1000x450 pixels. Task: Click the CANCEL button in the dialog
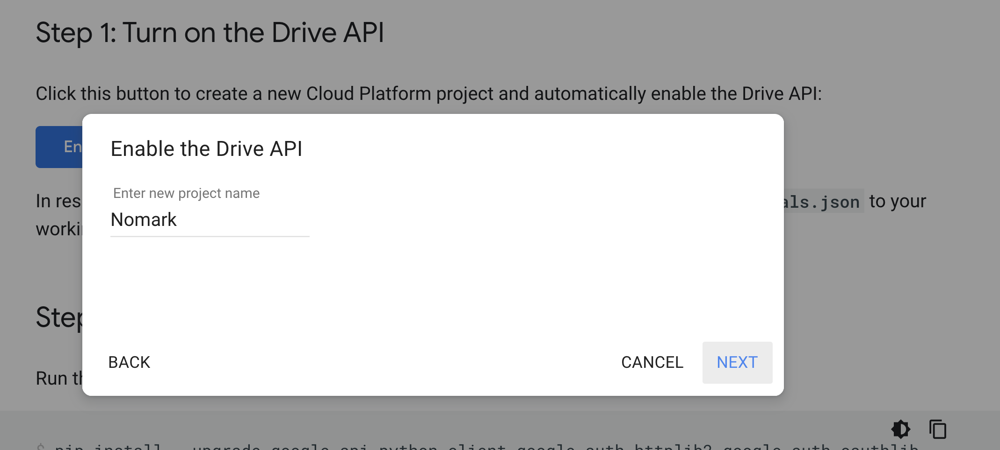click(x=652, y=362)
